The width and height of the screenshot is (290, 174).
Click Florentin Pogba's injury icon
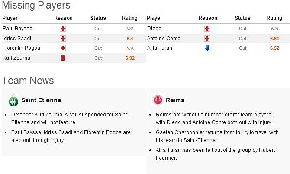(x=63, y=48)
